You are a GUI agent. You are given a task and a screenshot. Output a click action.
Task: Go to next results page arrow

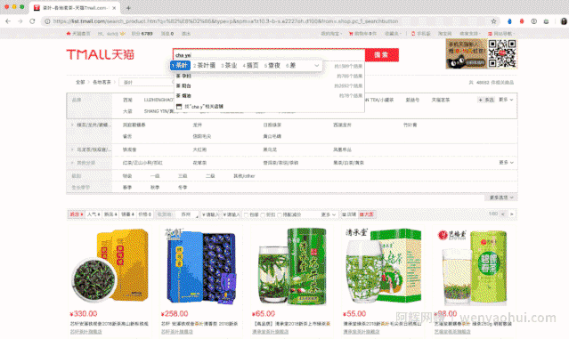pyautogui.click(x=512, y=214)
